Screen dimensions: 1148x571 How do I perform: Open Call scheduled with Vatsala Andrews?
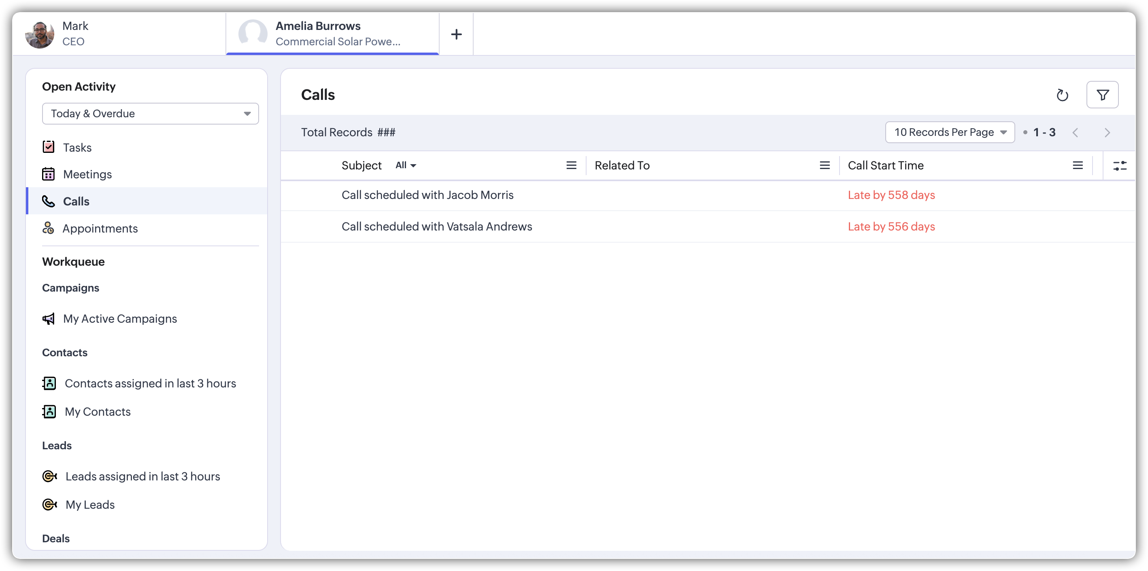pos(436,226)
